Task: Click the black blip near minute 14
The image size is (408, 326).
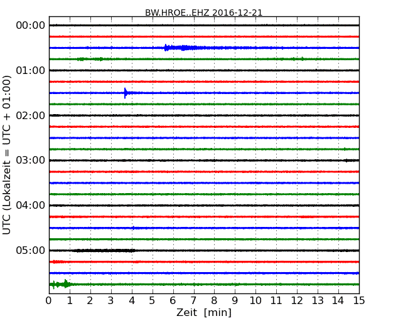Action: [346, 160]
